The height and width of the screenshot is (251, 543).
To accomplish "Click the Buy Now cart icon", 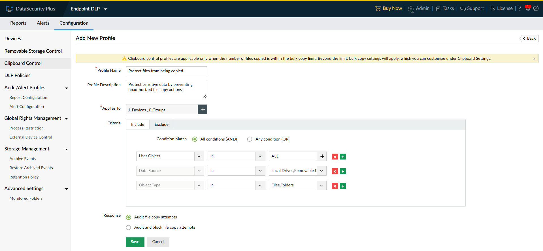I will pyautogui.click(x=378, y=8).
